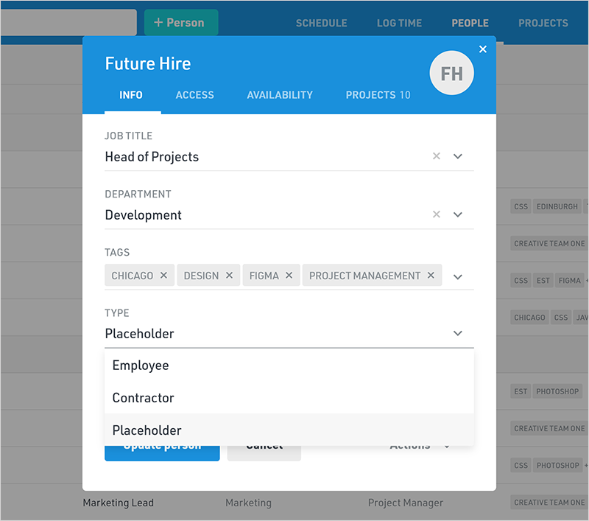This screenshot has height=521, width=589.
Task: Go to Schedule in top navigation
Action: tap(321, 24)
